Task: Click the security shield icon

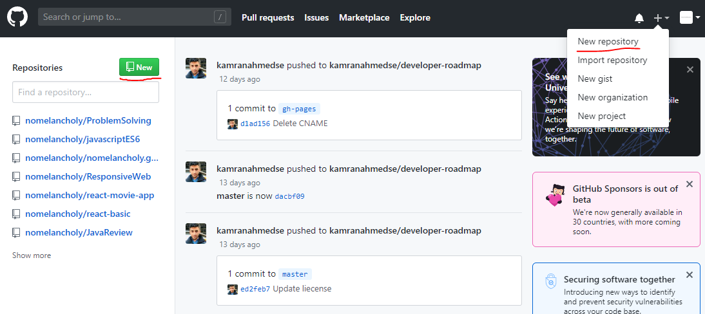Action: point(550,281)
